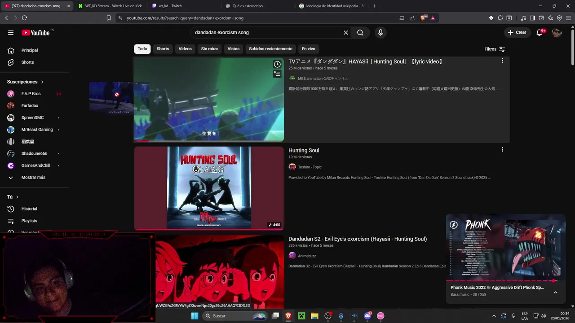The image size is (575, 323).
Task: Select the Todo filter chip
Action: pos(142,49)
